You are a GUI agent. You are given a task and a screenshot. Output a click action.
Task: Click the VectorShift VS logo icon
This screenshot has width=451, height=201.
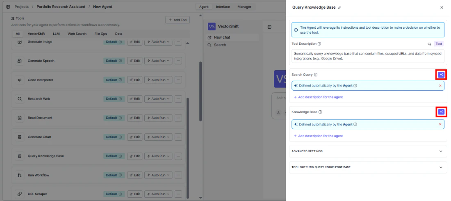point(212,27)
